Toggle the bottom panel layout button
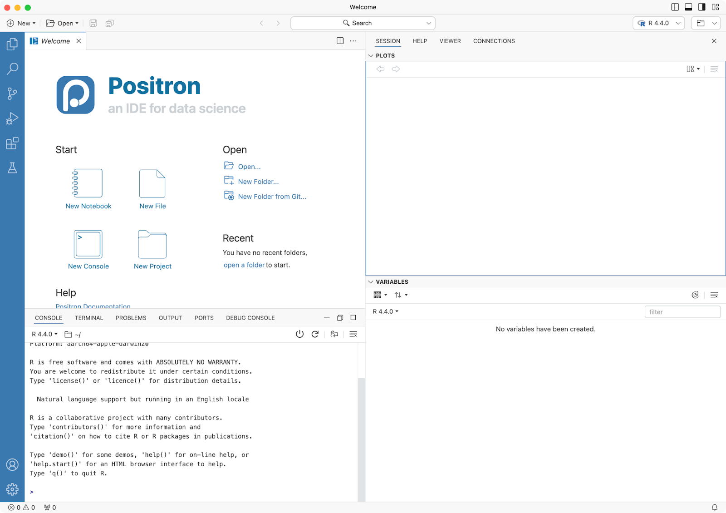The image size is (726, 513). (688, 7)
